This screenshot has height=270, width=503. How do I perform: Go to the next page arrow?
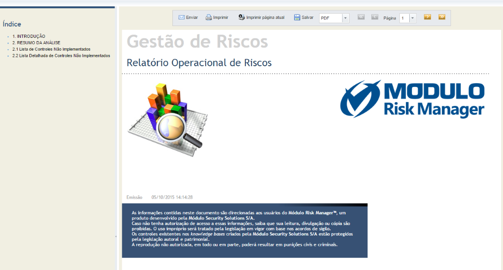point(427,17)
